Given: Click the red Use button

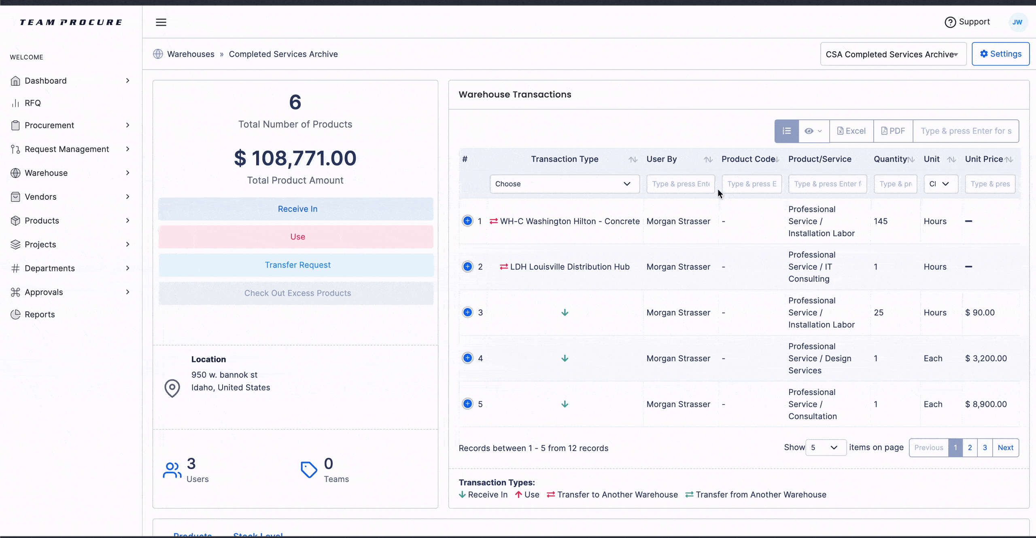Looking at the screenshot, I should [x=296, y=237].
